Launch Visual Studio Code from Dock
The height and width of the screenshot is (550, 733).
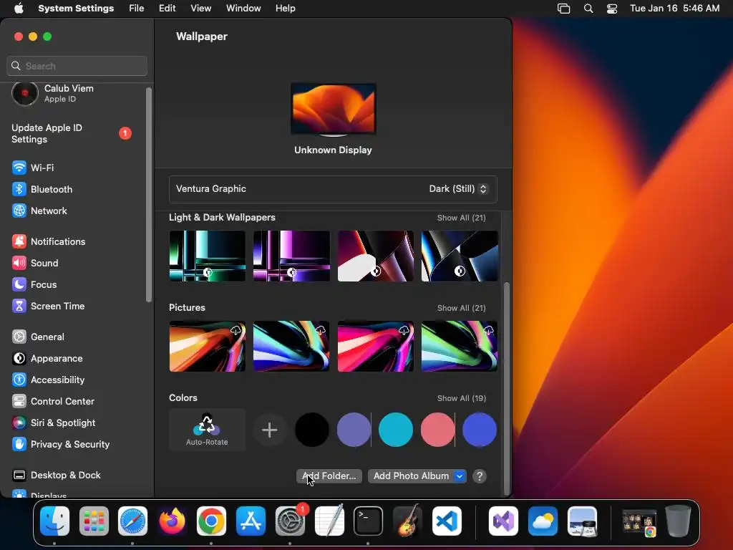pos(447,521)
